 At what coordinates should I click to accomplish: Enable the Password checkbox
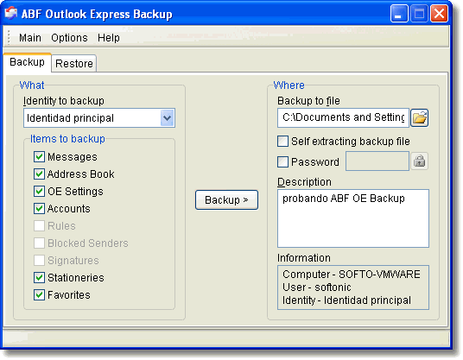(282, 161)
